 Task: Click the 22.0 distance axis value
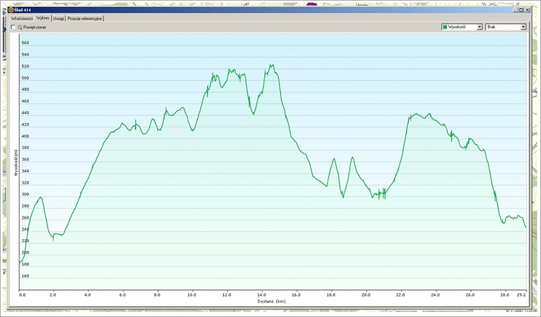coord(400,295)
